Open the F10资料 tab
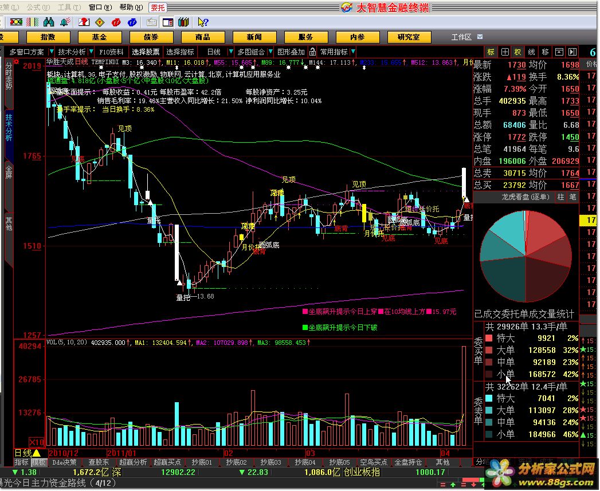The image size is (600, 491). point(111,52)
